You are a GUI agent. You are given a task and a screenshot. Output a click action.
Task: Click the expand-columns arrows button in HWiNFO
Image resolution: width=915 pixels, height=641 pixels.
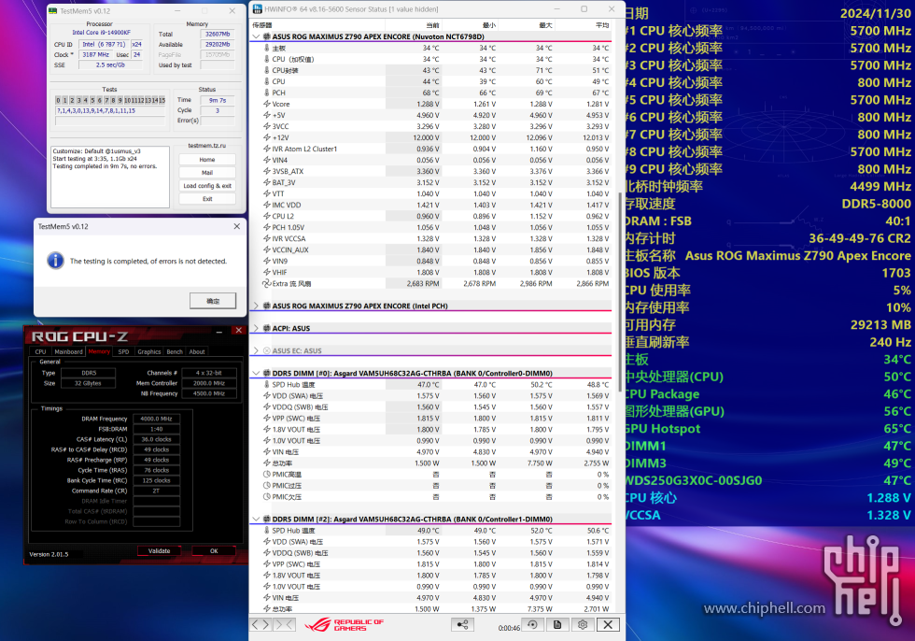pos(260,625)
